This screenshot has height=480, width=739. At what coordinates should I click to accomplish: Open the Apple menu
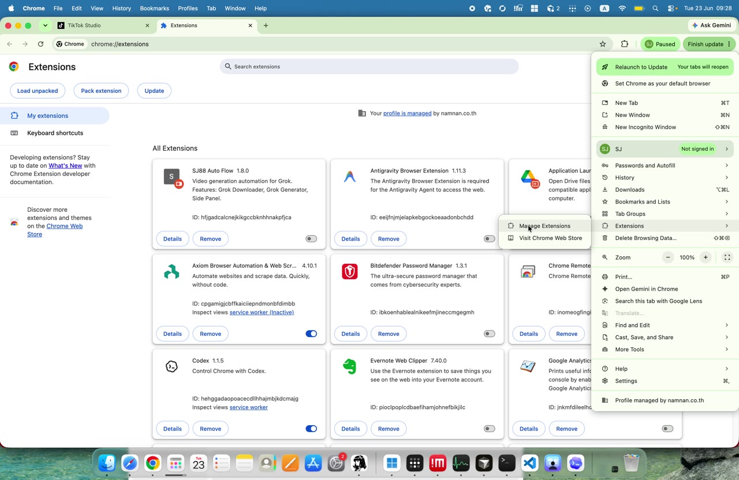pos(11,8)
